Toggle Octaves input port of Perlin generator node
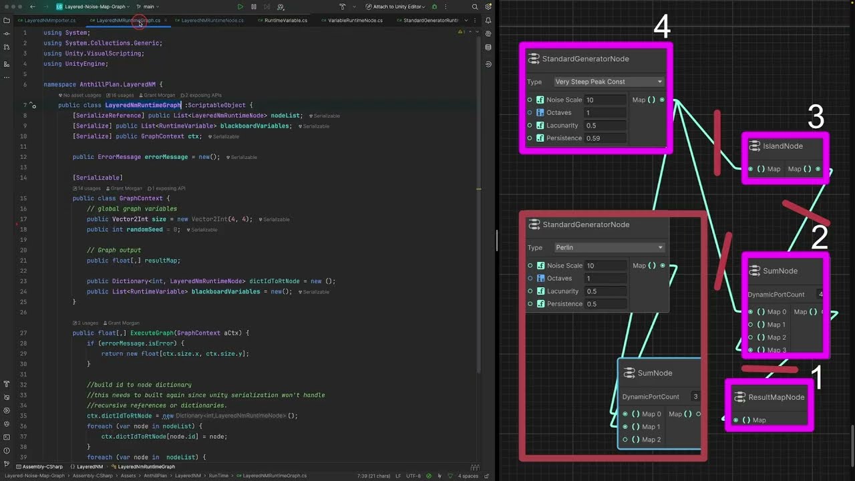The width and height of the screenshot is (855, 481). click(x=530, y=279)
